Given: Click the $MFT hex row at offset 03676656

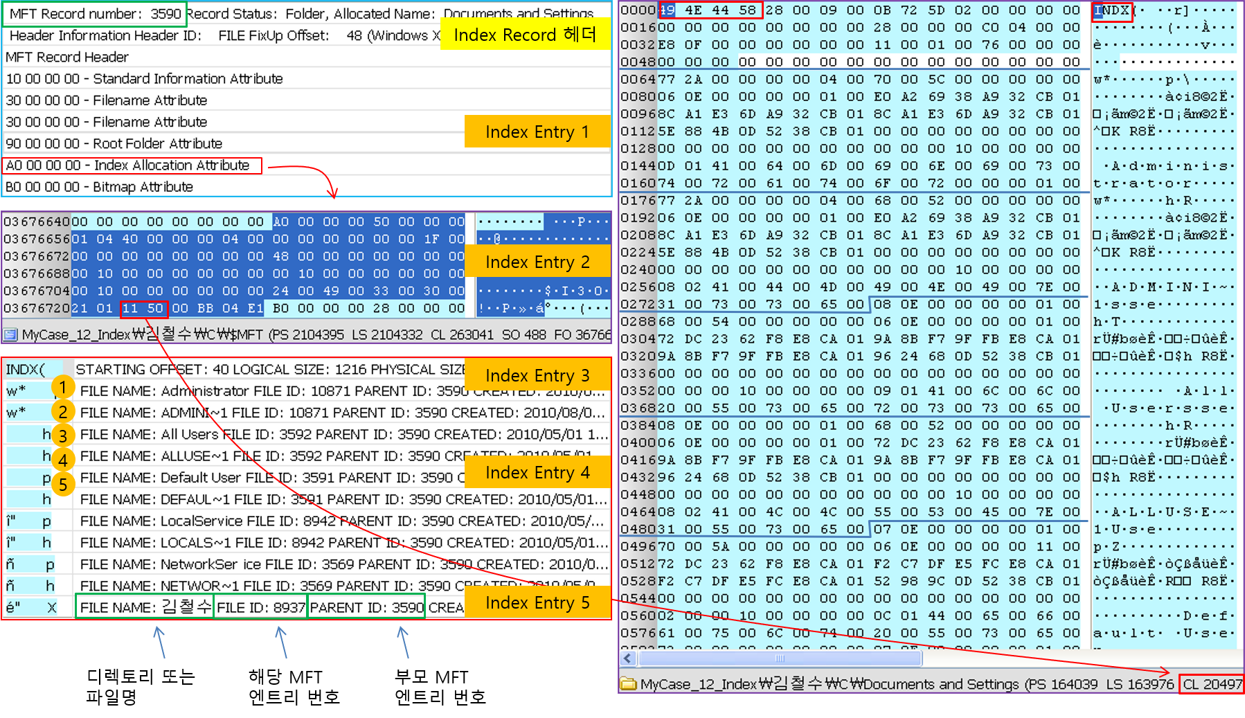Looking at the screenshot, I should 306,239.
